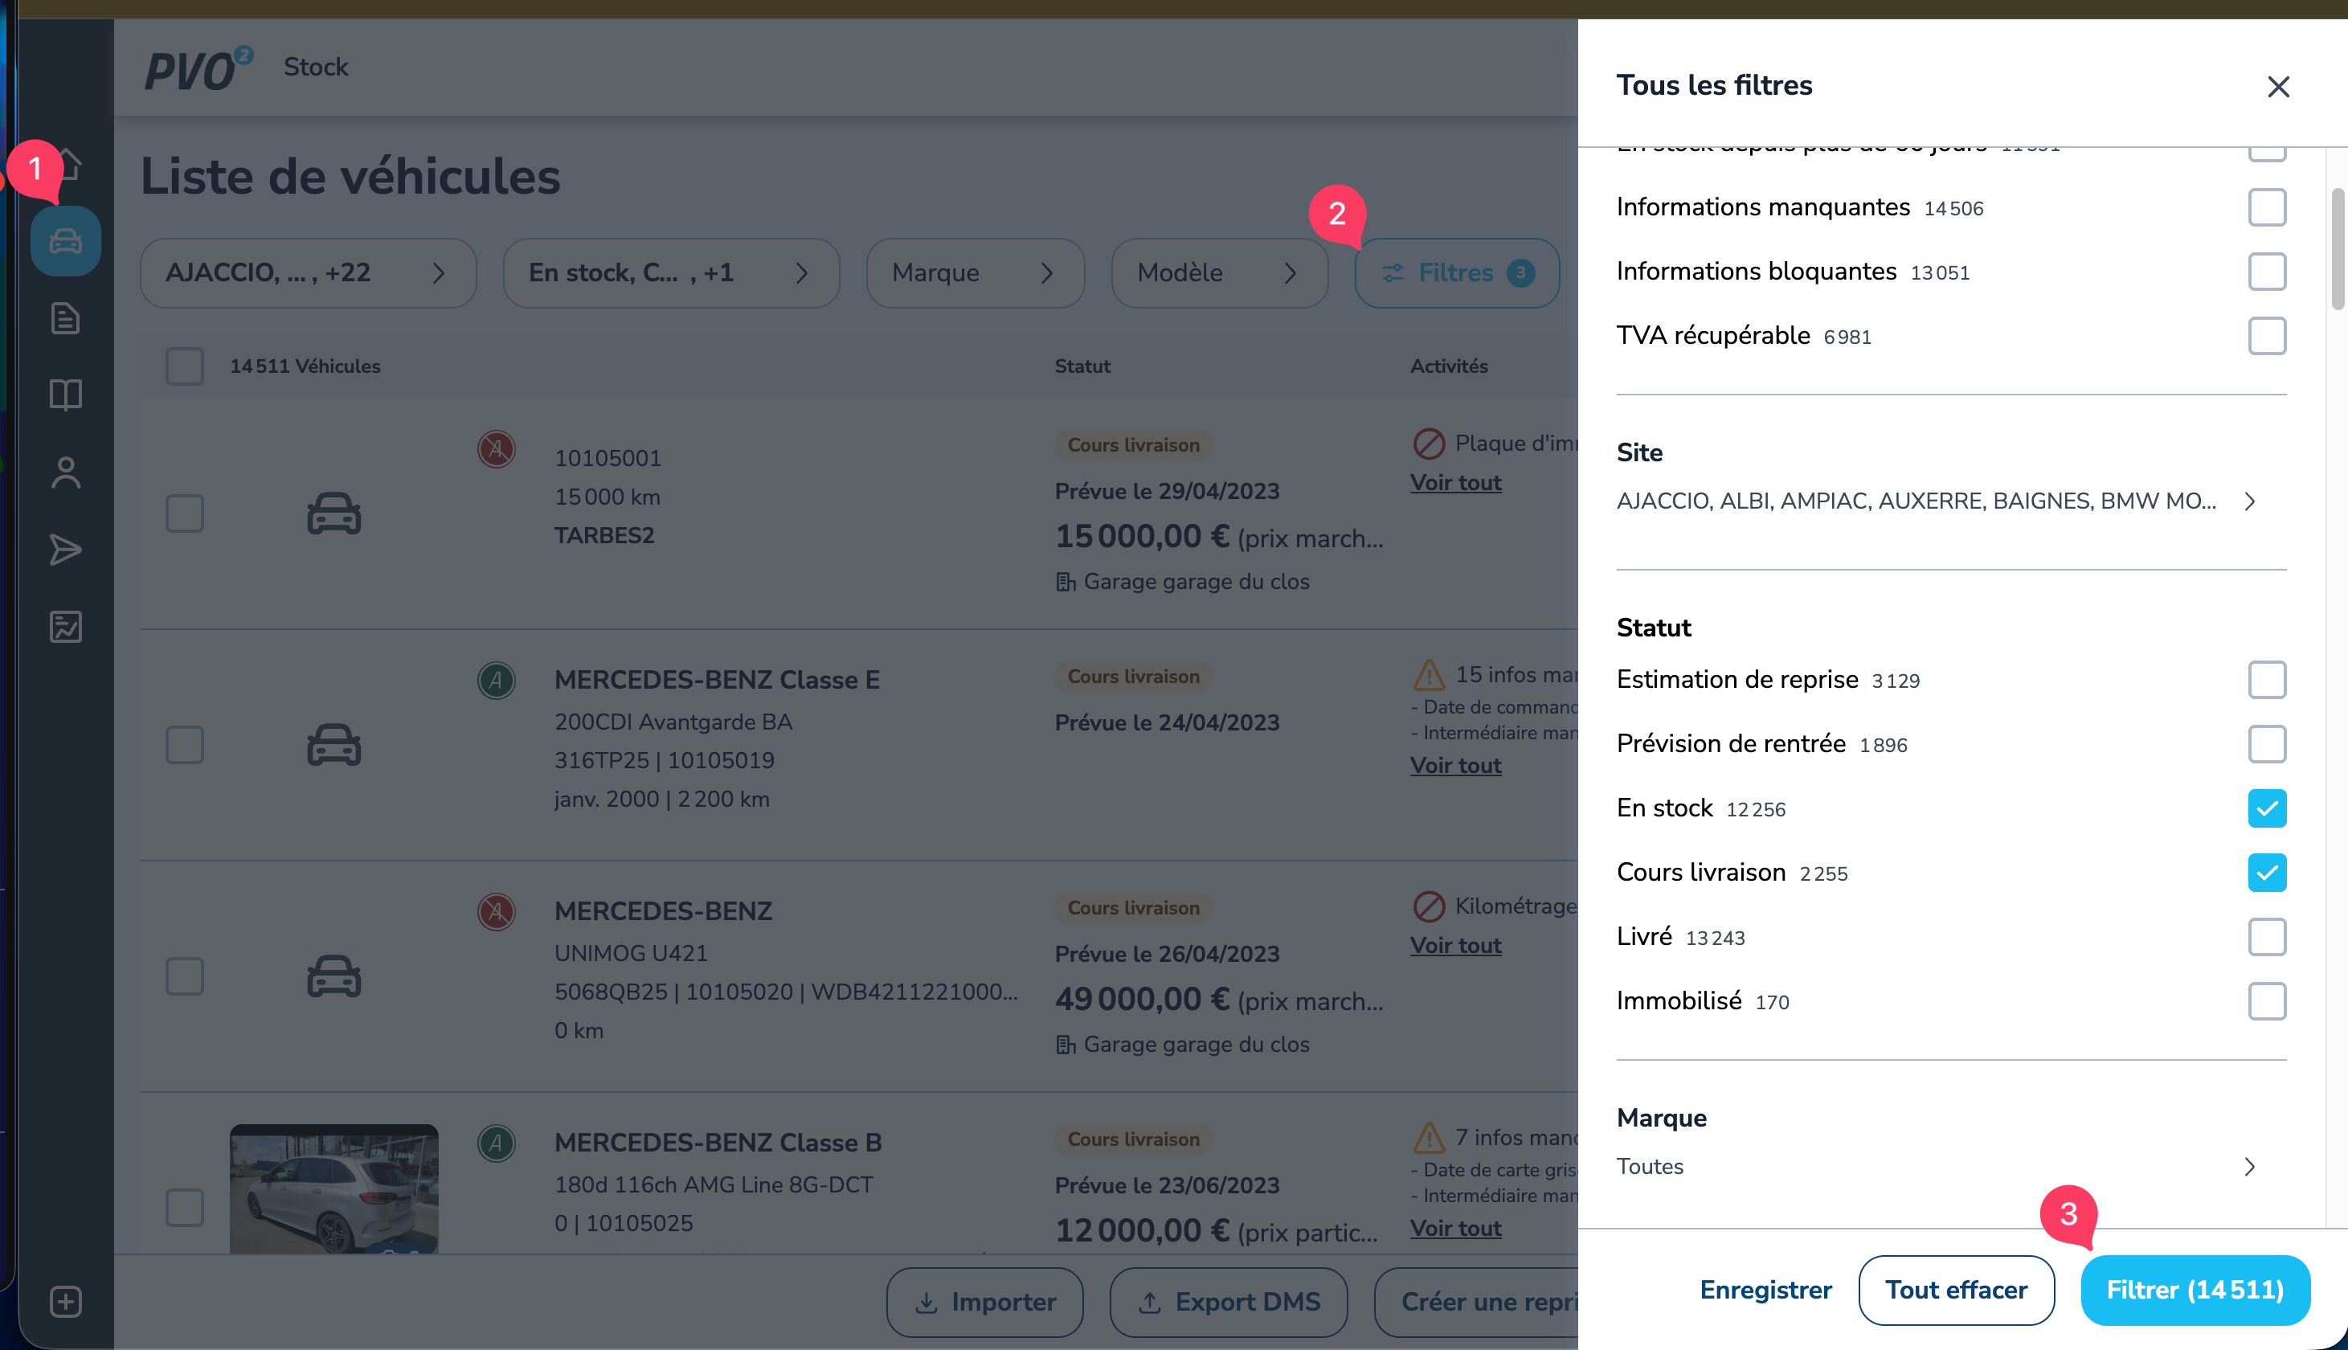Select the row checkbox for Classe E
This screenshot has width=2348, height=1350.
coord(185,746)
